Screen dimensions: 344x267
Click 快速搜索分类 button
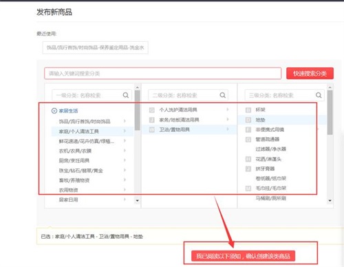[310, 73]
